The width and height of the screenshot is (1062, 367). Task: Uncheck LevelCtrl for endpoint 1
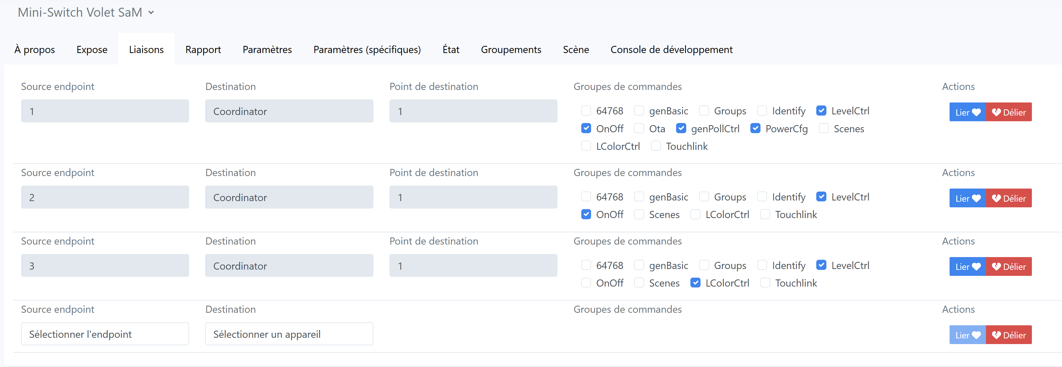(x=821, y=111)
